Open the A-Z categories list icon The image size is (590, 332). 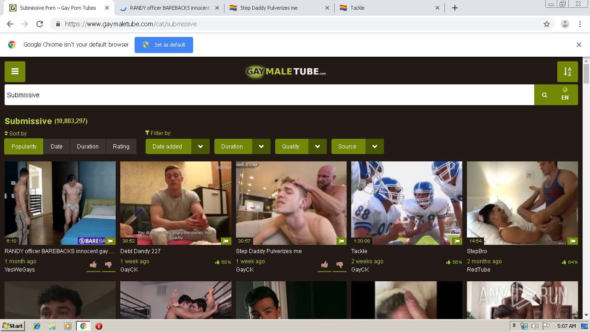pos(567,71)
